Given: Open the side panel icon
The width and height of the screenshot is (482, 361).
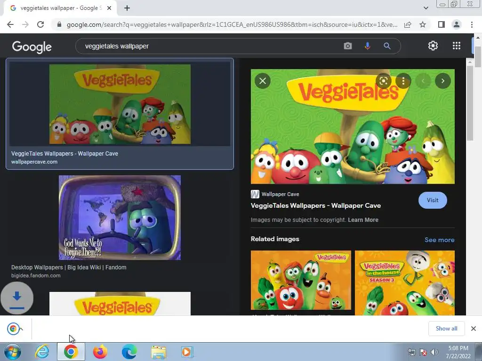Looking at the screenshot, I should pyautogui.click(x=442, y=24).
